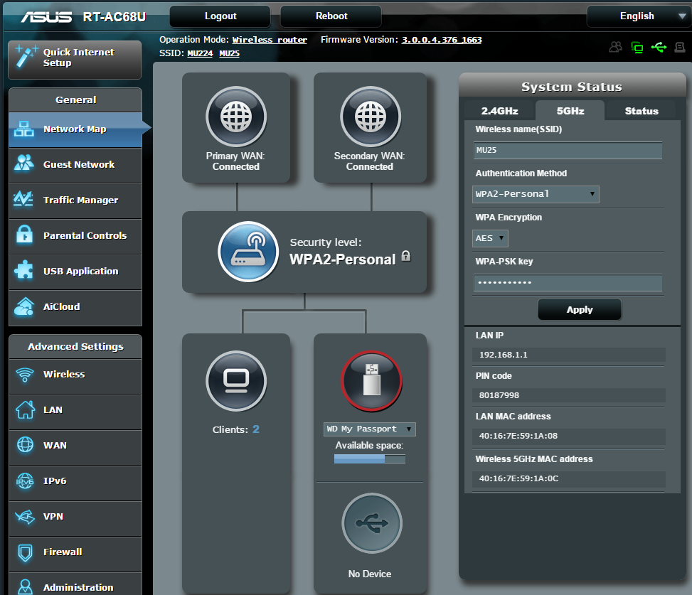Click the LAN IP value 192.168.1.1
The width and height of the screenshot is (692, 595).
coord(503,355)
